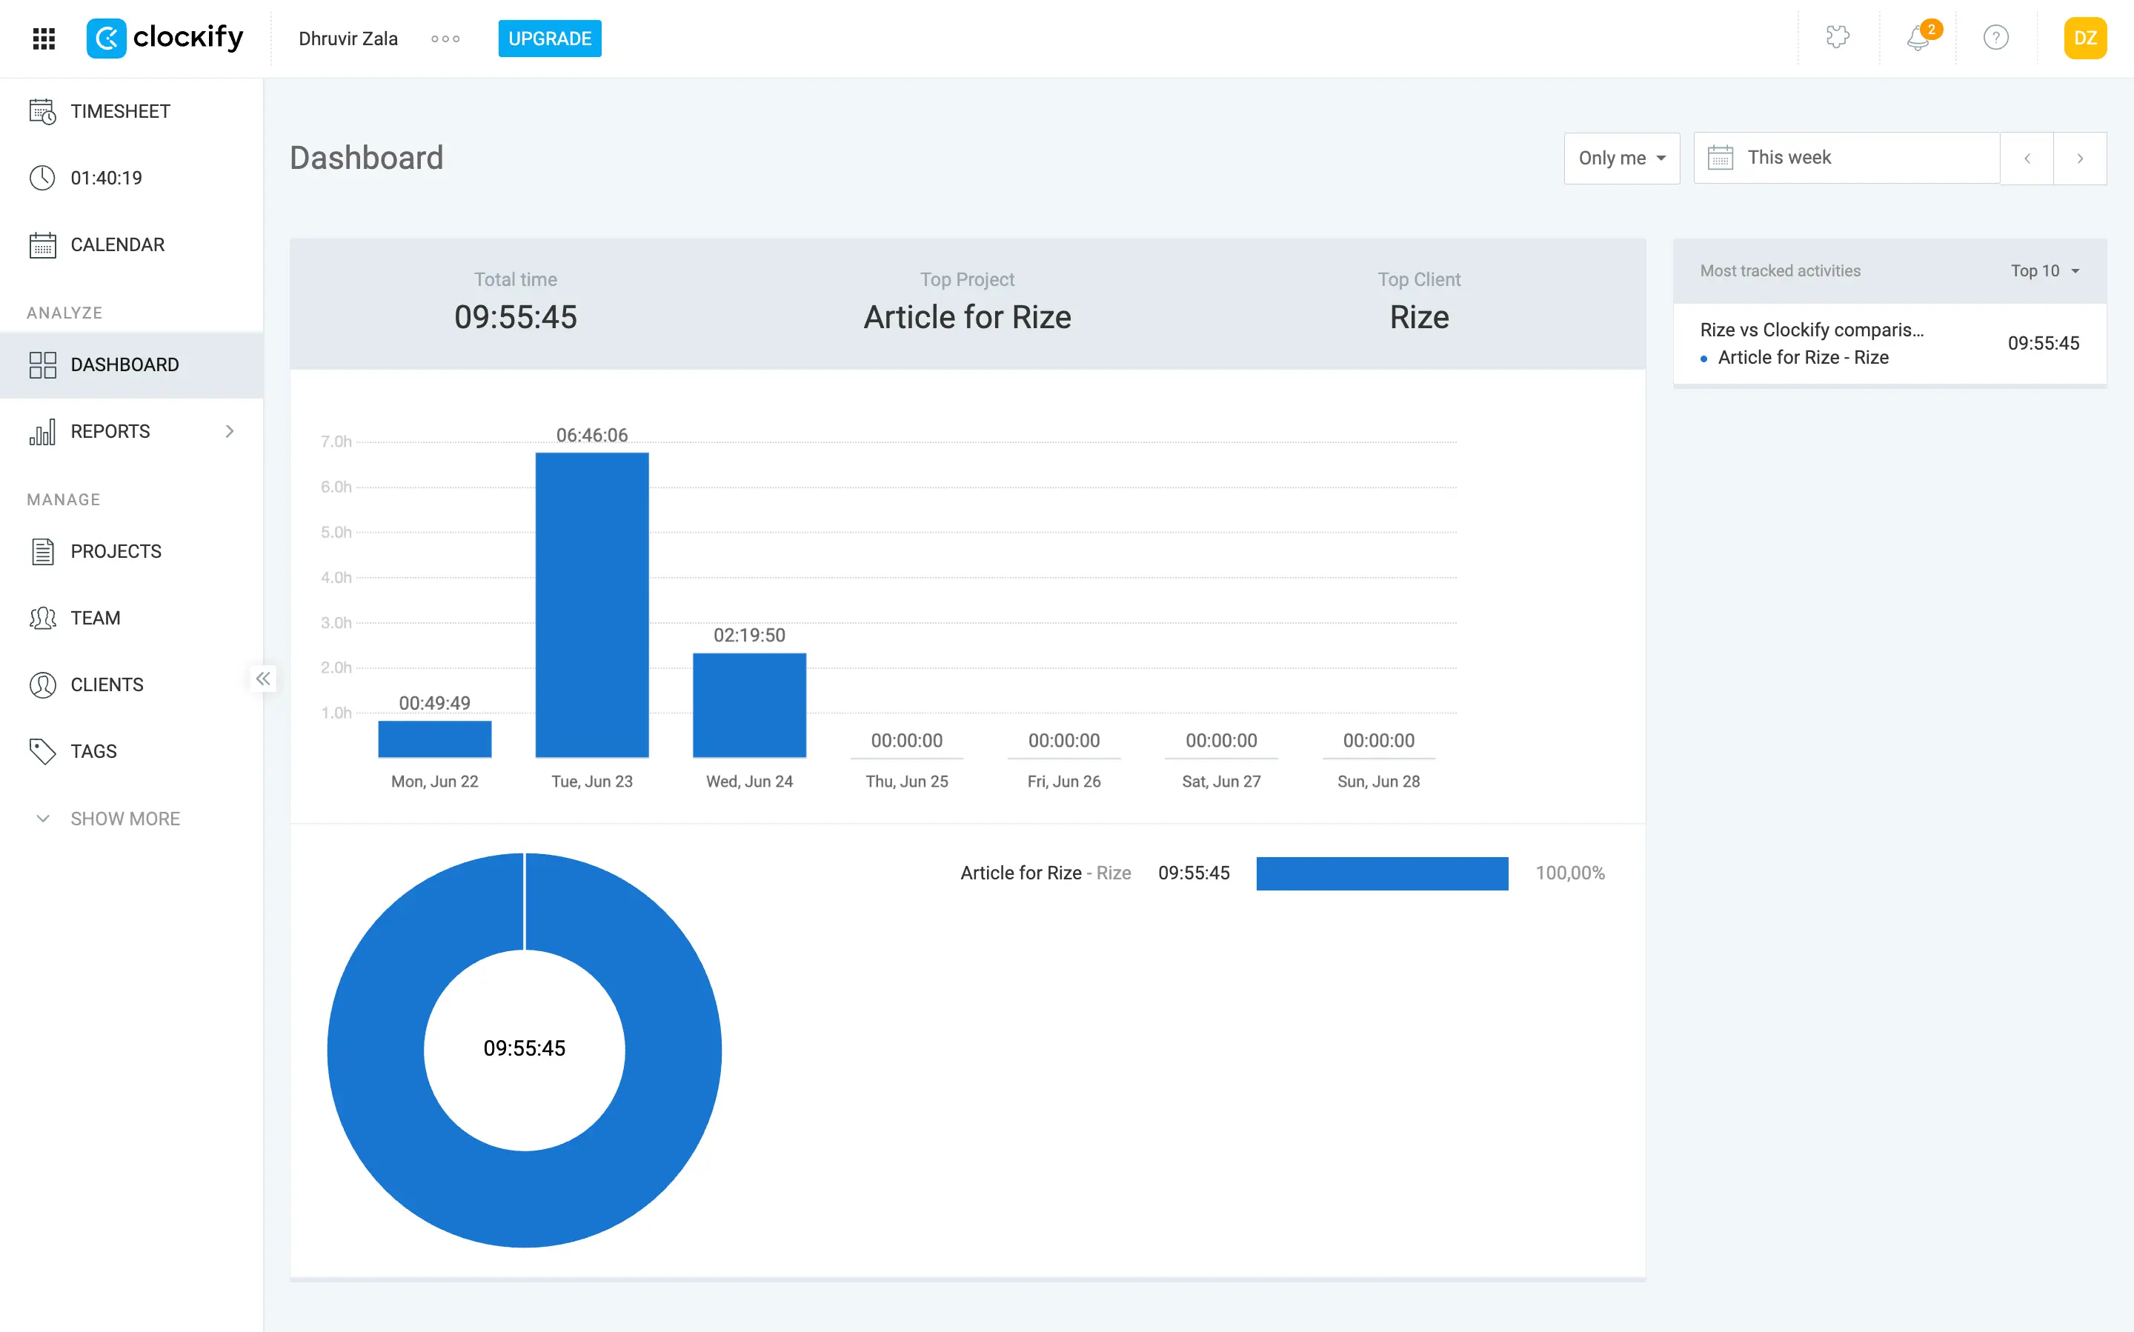This screenshot has height=1332, width=2134.
Task: Open the TAGS page
Action: (x=131, y=751)
